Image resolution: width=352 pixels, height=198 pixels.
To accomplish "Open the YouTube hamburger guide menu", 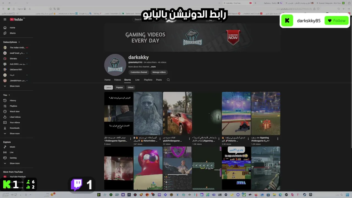I will (x=5, y=20).
